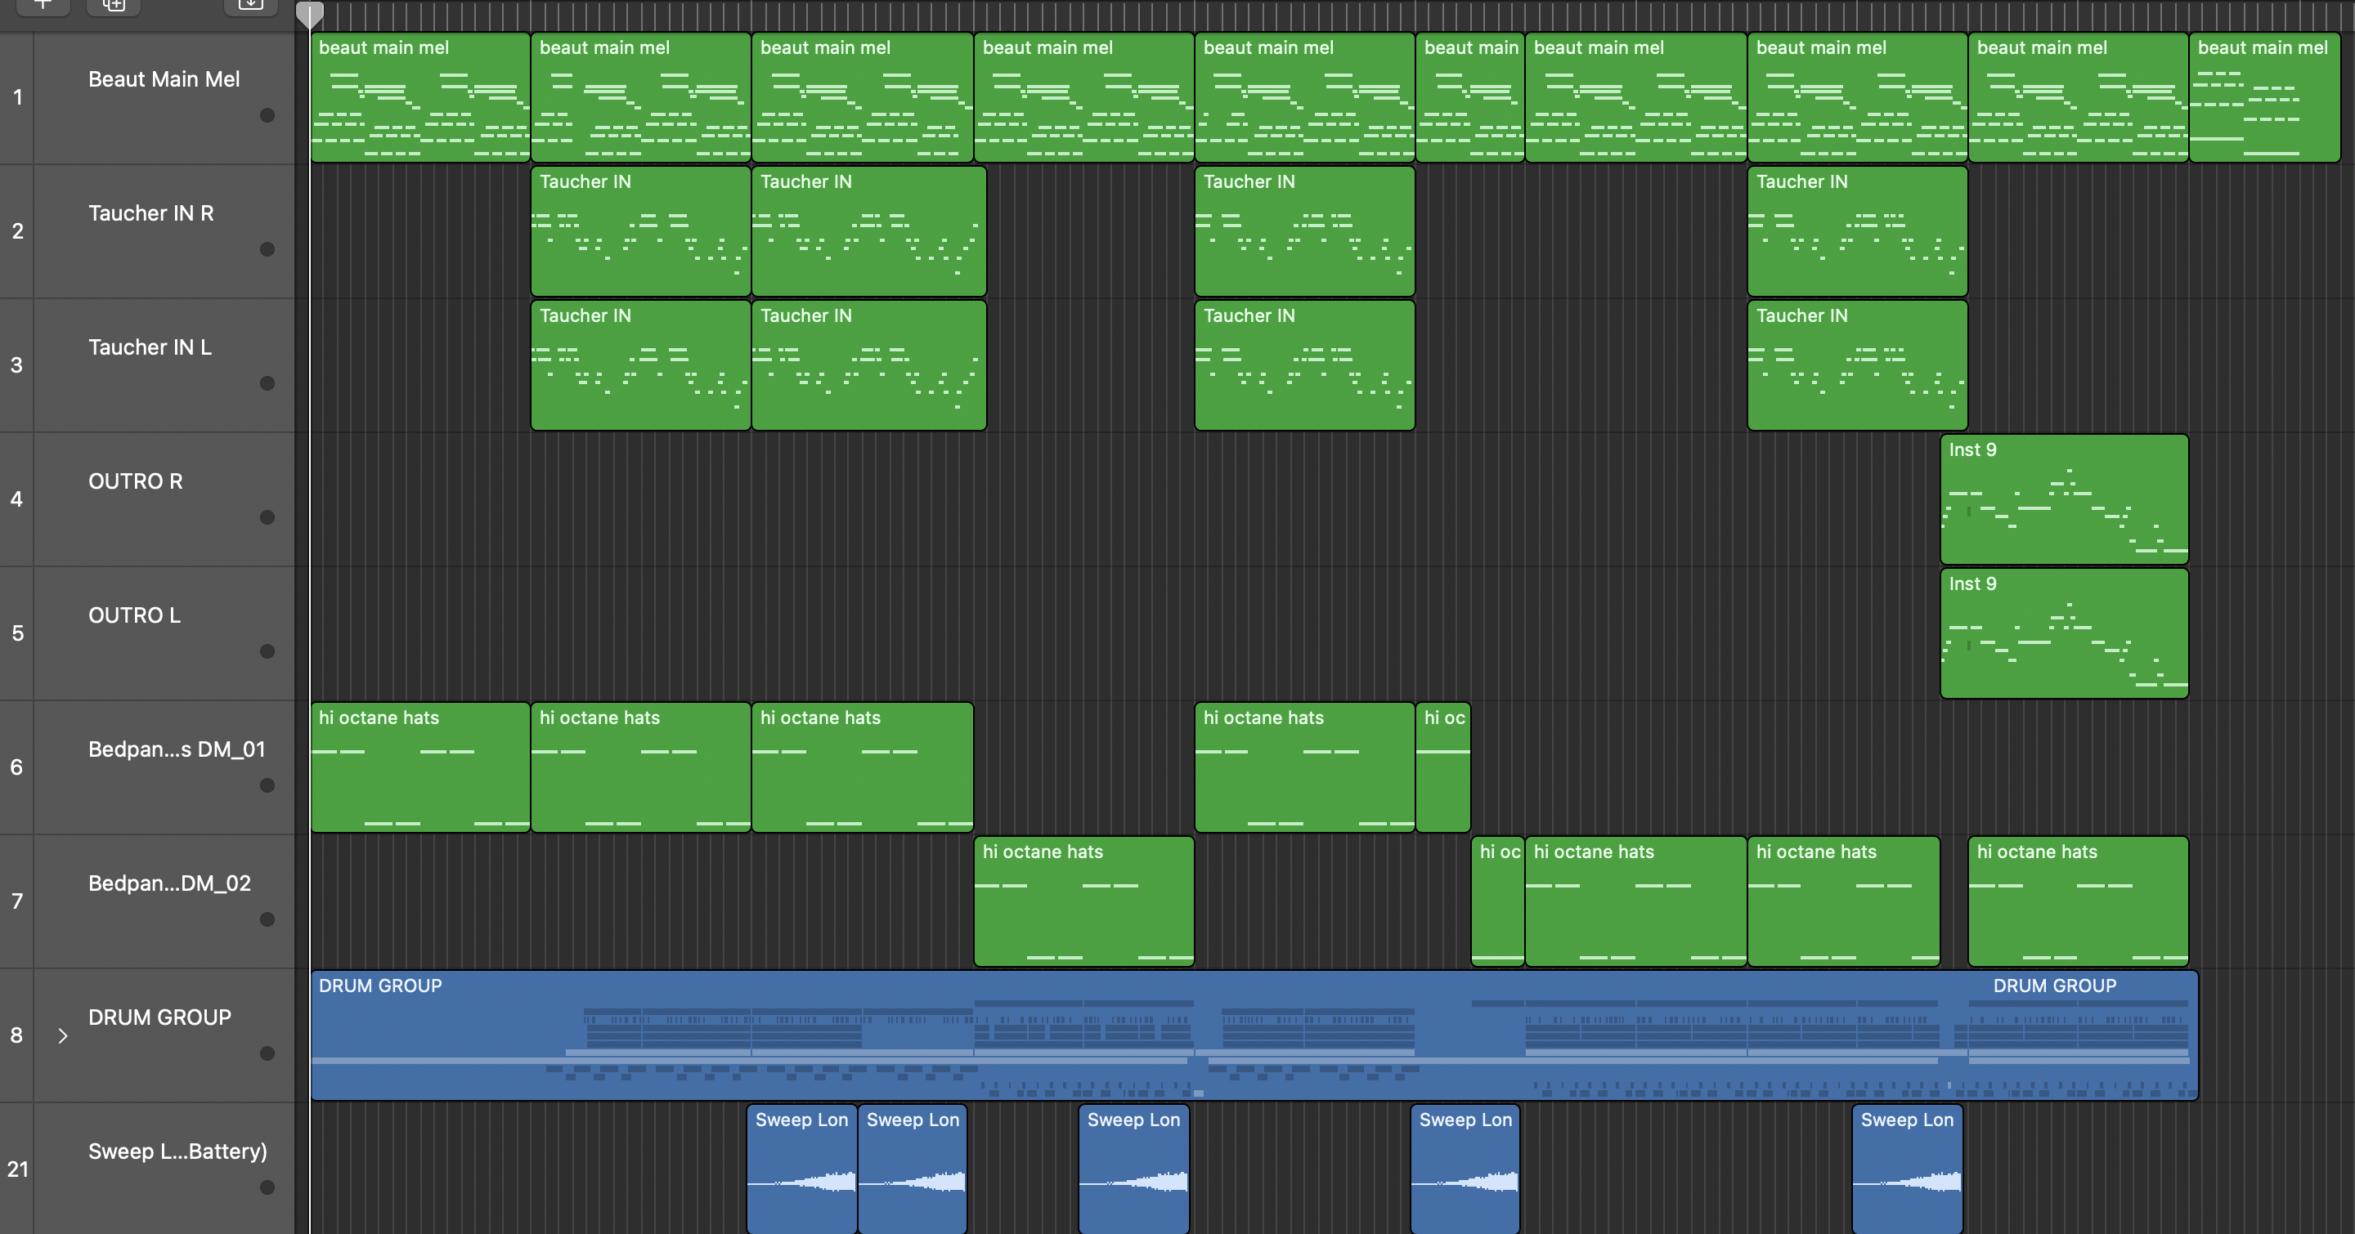Select the Taucher IN R track name

(150, 212)
